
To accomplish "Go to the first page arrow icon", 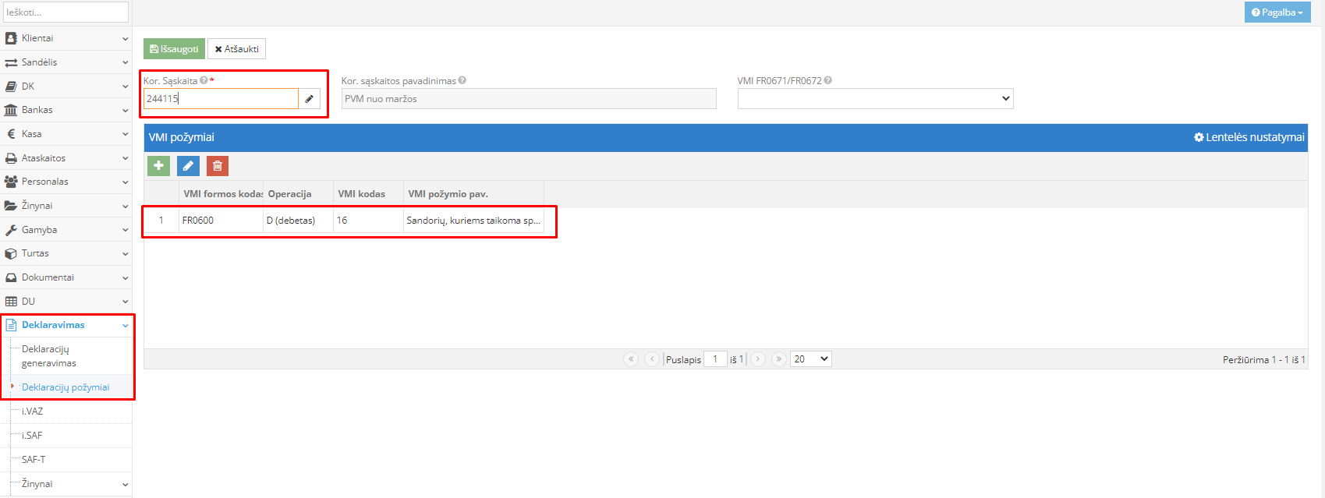I will 631,359.
